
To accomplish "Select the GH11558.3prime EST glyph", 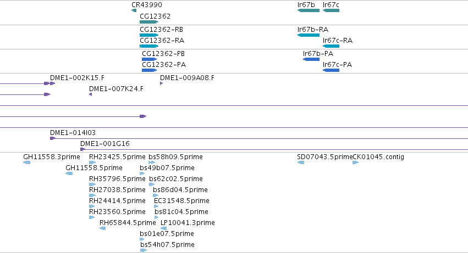I will [x=26, y=162].
